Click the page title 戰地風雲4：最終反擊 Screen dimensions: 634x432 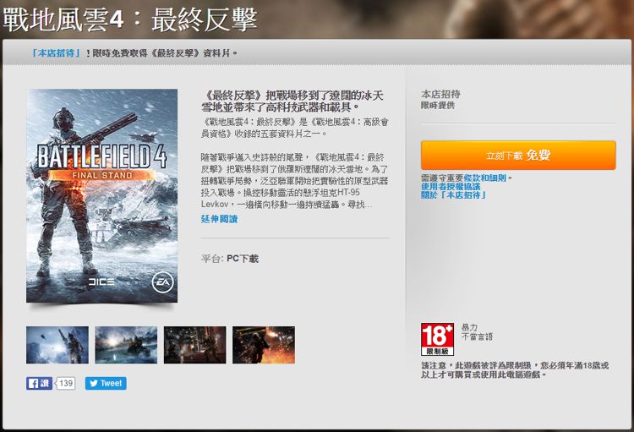click(x=130, y=19)
